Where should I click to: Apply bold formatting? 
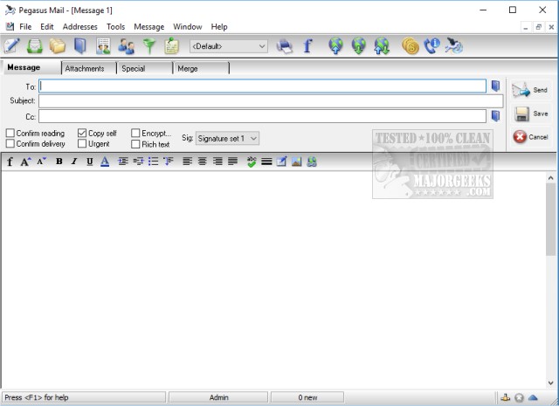click(59, 162)
